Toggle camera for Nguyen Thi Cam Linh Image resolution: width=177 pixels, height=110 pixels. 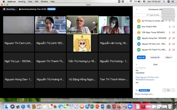click(x=173, y=44)
